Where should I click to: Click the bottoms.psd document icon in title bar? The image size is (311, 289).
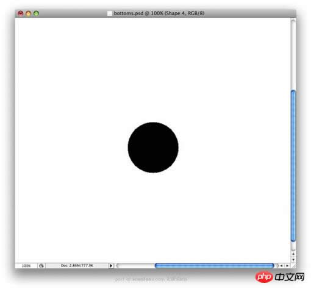[x=110, y=13]
